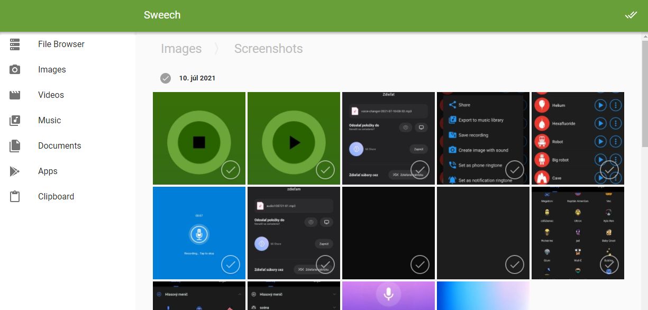Click the Documents sidebar icon
The image size is (648, 310).
(x=15, y=146)
